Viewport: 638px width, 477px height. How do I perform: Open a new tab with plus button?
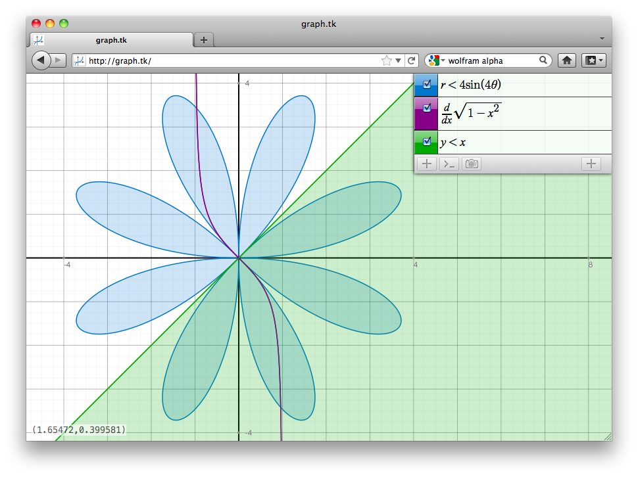[x=204, y=40]
